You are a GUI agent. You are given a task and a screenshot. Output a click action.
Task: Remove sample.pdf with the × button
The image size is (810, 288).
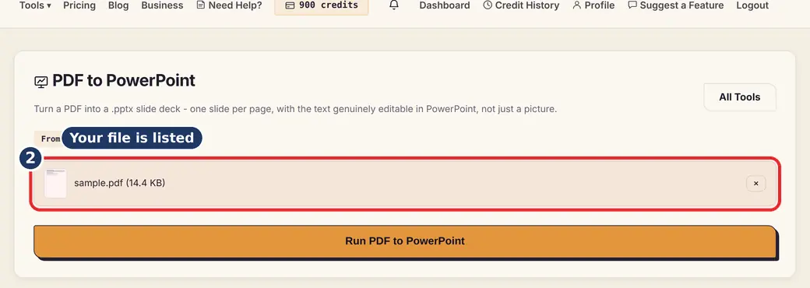(755, 183)
